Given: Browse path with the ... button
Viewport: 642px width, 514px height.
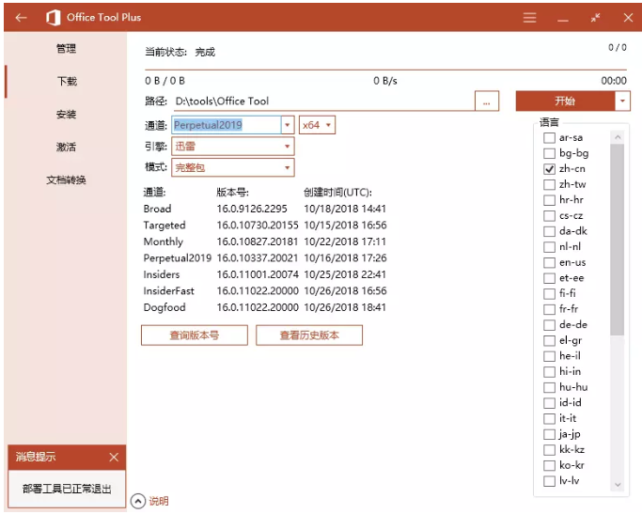Looking at the screenshot, I should (x=486, y=101).
